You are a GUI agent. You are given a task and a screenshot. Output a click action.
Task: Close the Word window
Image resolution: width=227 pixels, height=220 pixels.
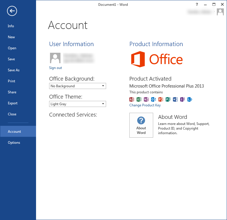coord(222,4)
